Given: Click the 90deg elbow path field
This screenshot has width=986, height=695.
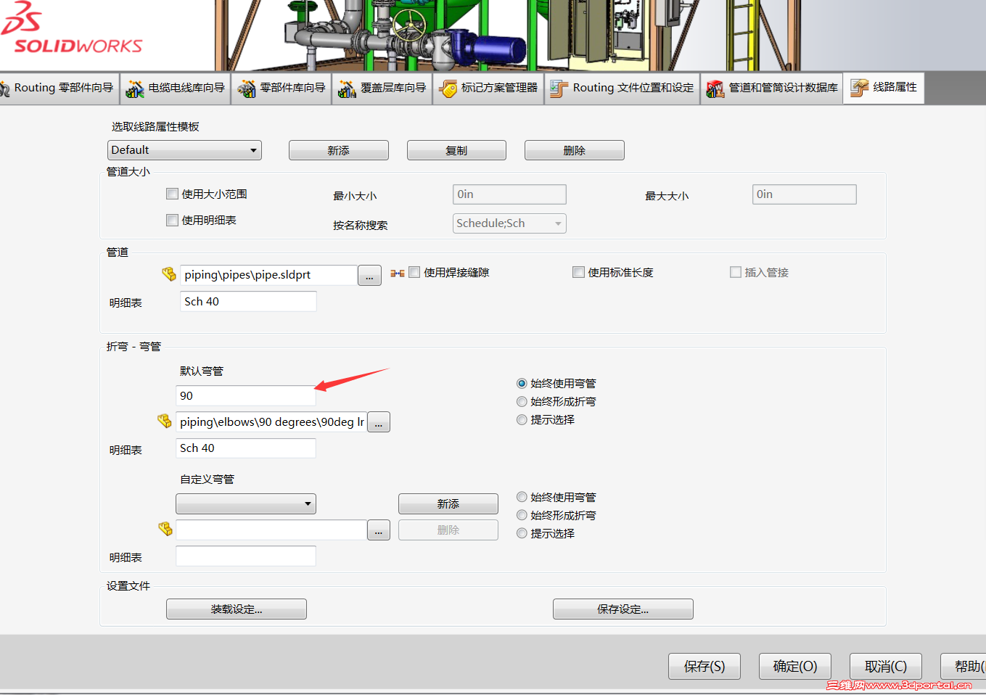Looking at the screenshot, I should pos(271,421).
